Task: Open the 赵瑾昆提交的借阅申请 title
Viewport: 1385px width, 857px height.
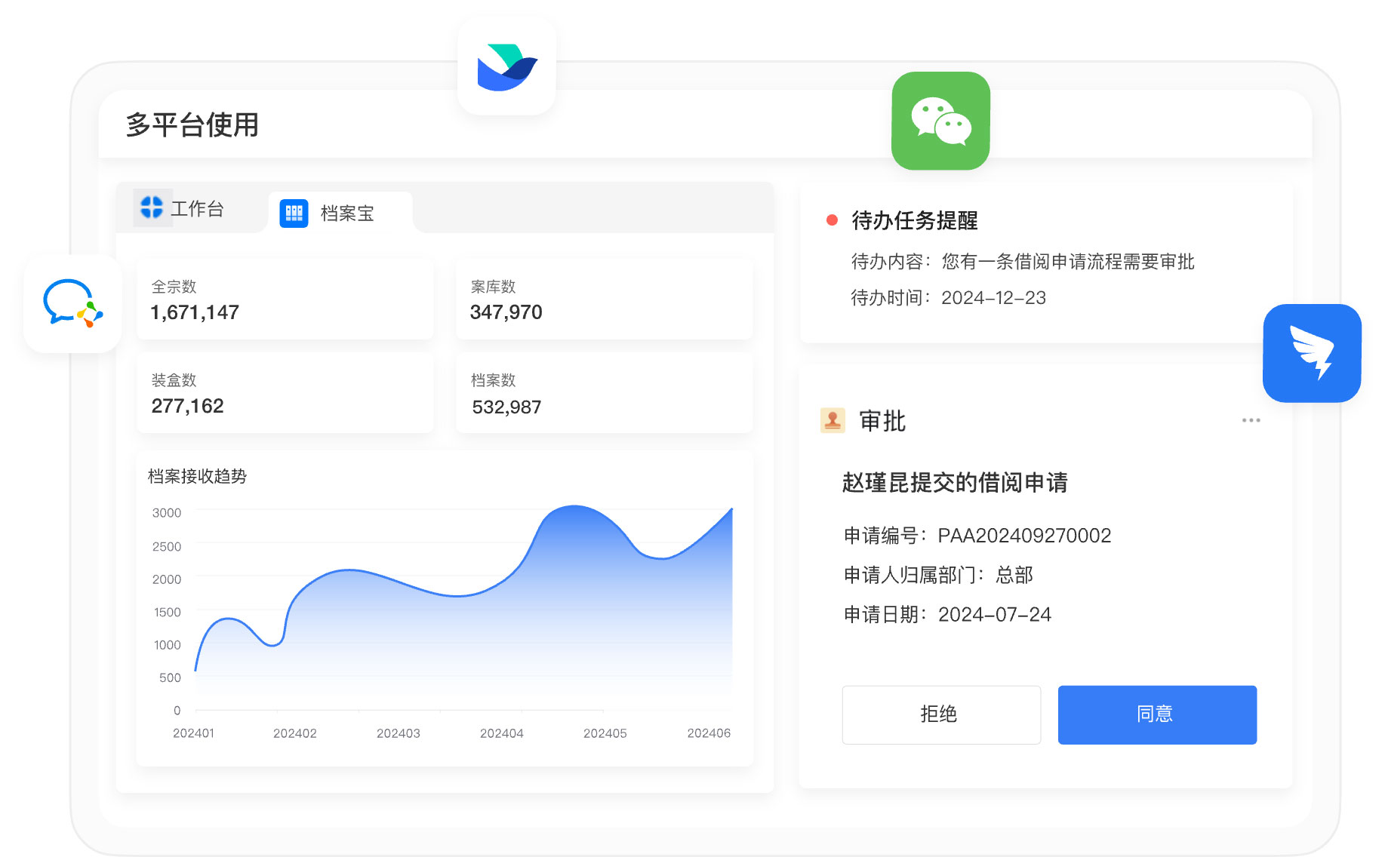Action: click(x=954, y=483)
